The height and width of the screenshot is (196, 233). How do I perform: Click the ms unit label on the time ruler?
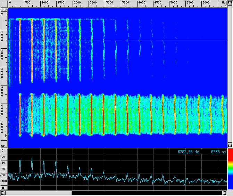[3, 146]
